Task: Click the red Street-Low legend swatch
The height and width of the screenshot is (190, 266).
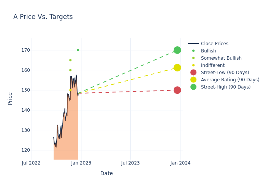Action: click(x=193, y=73)
